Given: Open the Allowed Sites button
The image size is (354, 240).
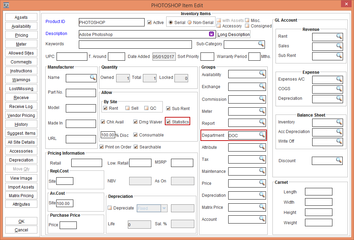Looking at the screenshot, I should point(21,53).
